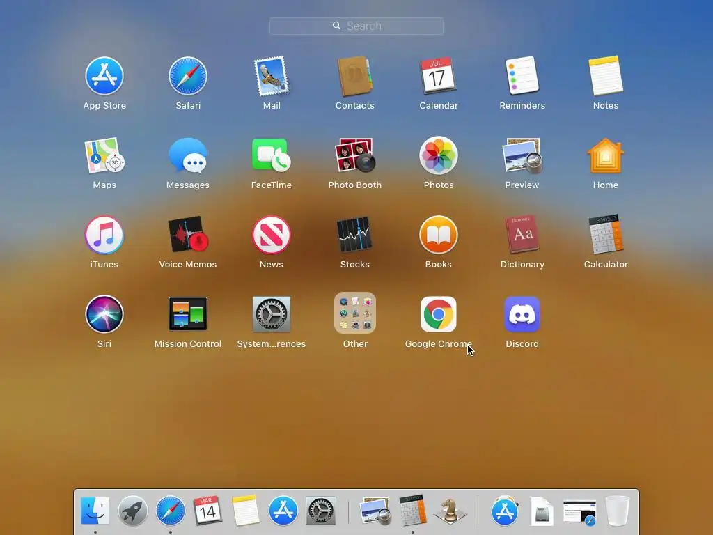Open Finder from the Dock
Screen dimensions: 713x535
coord(95,511)
